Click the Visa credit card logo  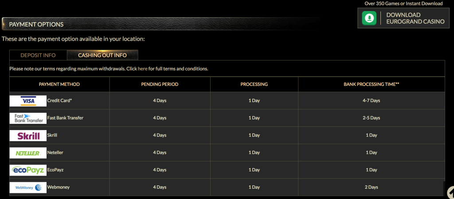pos(28,101)
